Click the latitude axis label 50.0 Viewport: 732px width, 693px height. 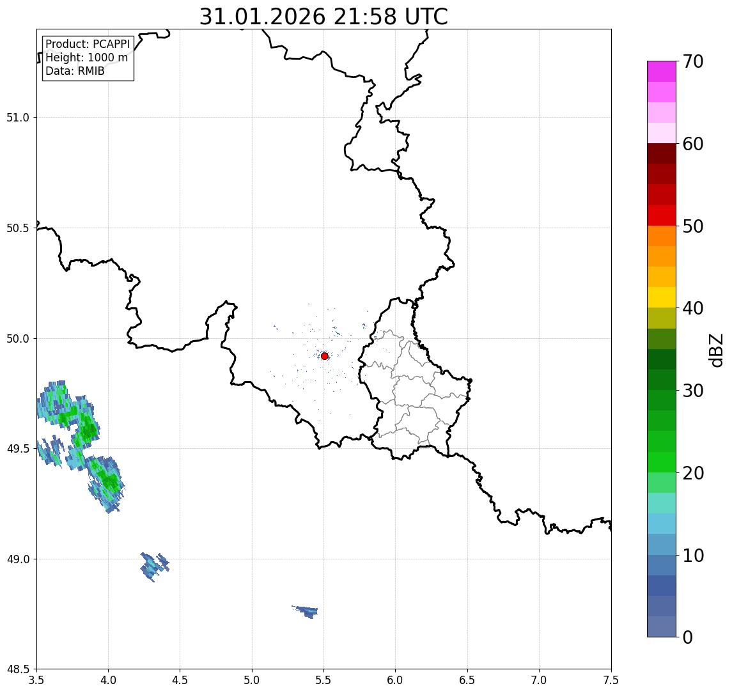pyautogui.click(x=18, y=339)
